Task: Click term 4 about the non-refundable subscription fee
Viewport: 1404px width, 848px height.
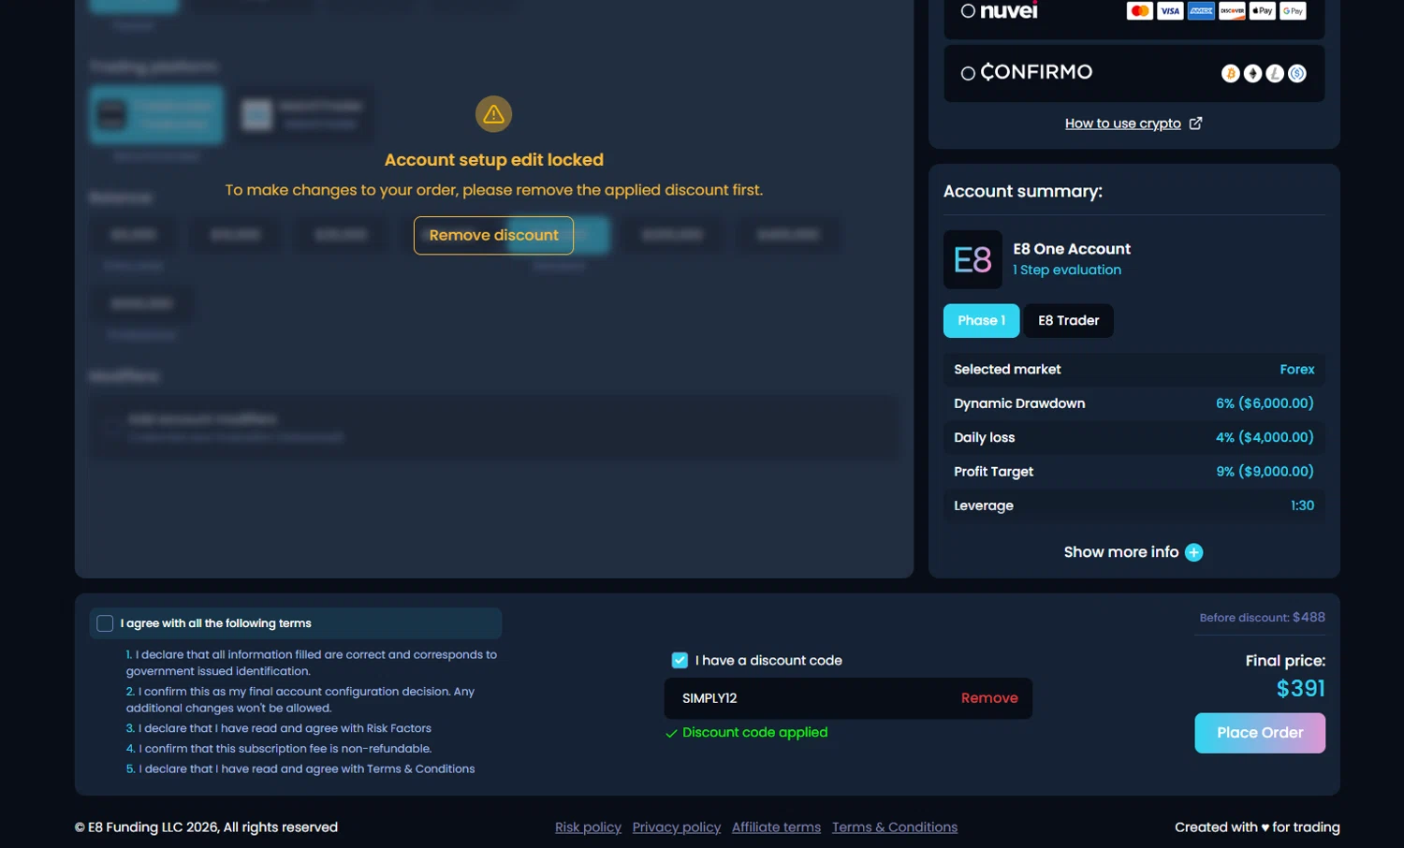Action: coord(279,749)
